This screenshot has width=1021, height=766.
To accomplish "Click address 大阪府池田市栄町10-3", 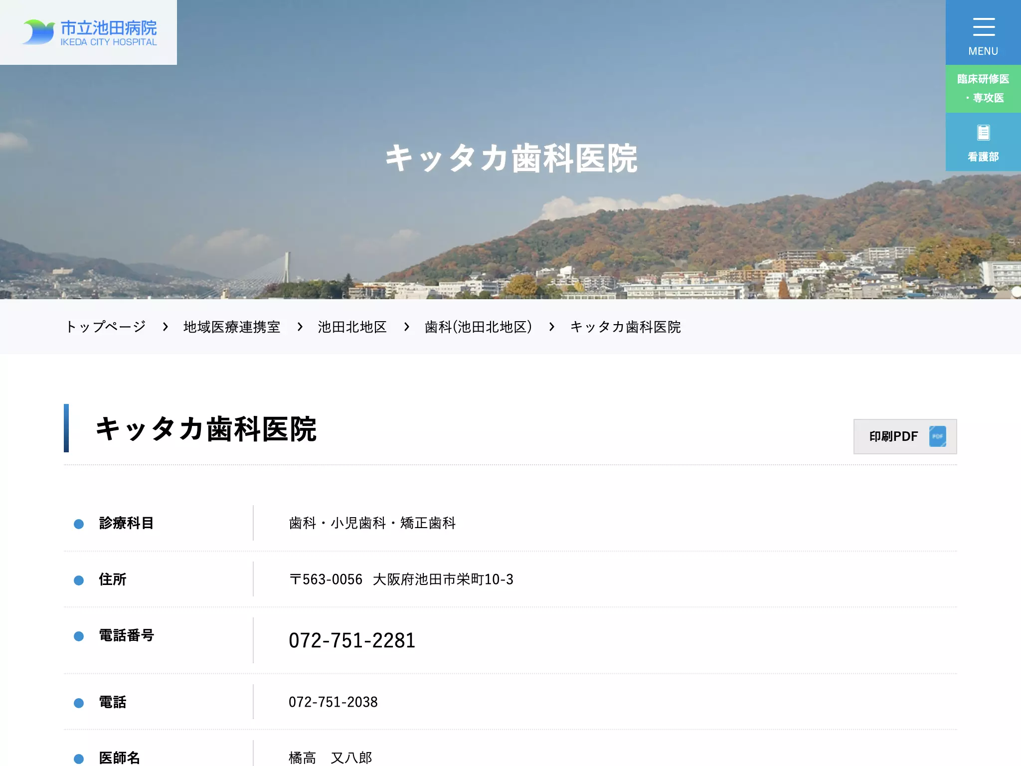I will 443,579.
